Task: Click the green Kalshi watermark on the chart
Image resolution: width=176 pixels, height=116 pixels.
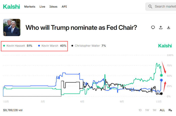Action: 165,46
